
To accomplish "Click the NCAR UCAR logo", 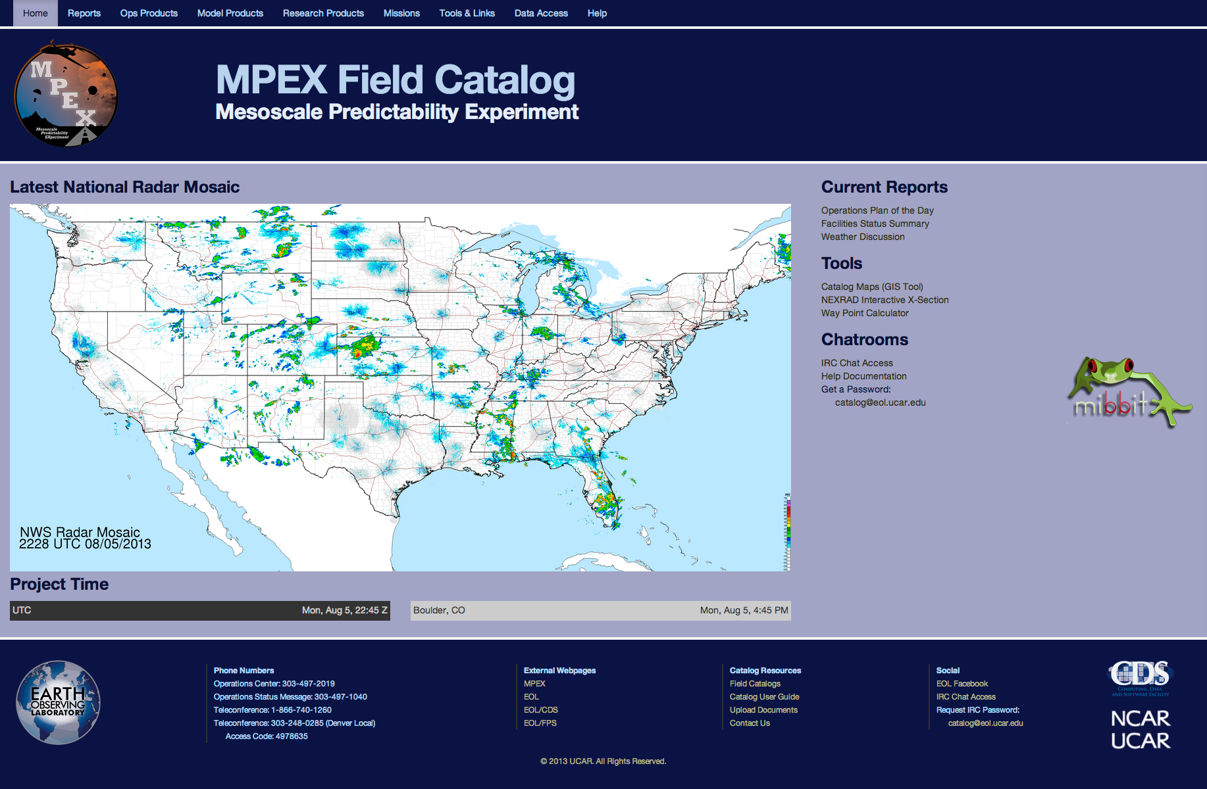I will tap(1140, 729).
